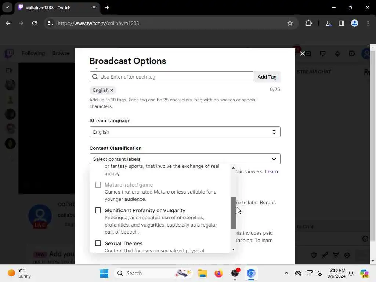This screenshot has width=376, height=282.
Task: Open the notifications bell icon
Action: (x=351, y=273)
